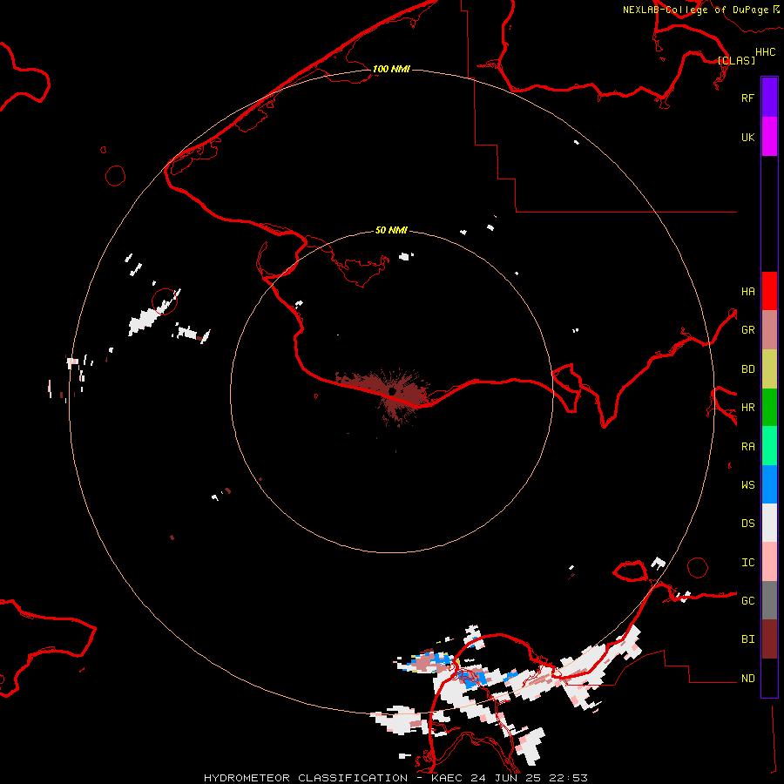Screen dimensions: 784x784
Task: Click the UK legend label
Action: [x=747, y=137]
